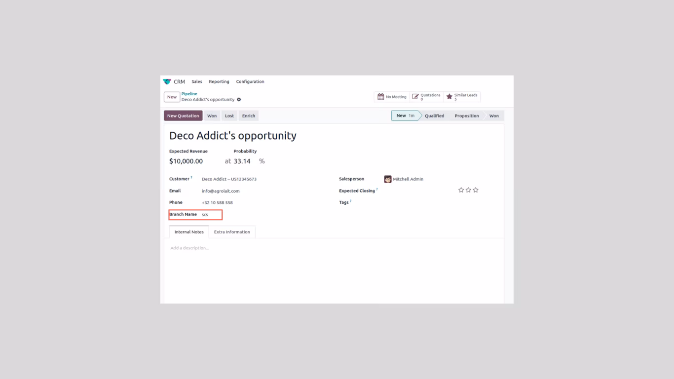Screen dimensions: 674x379
Task: Click the New Quotation button
Action: (183, 116)
